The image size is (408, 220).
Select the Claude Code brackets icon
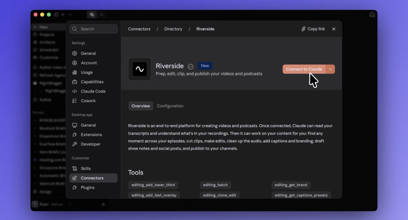75,91
